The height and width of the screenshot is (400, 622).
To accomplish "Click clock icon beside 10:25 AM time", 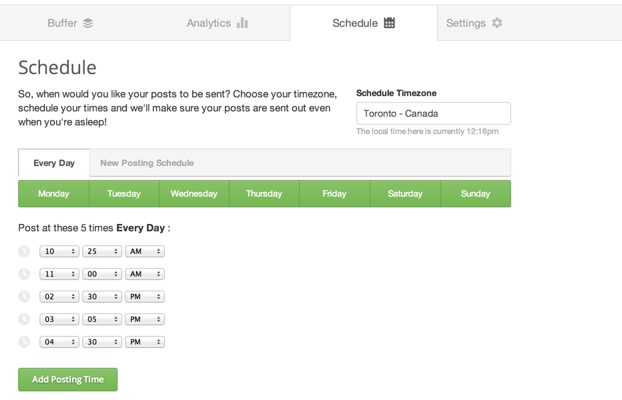I will click(x=25, y=251).
